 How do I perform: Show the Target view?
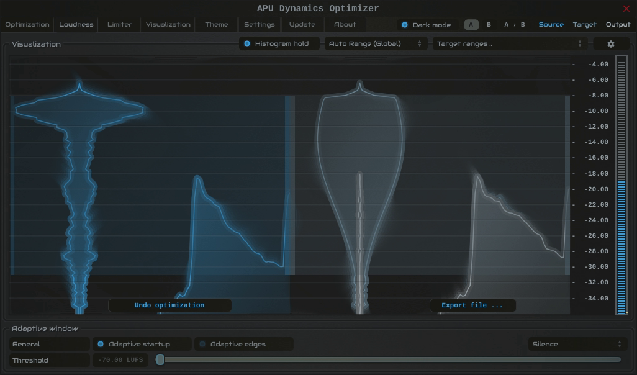pos(585,25)
